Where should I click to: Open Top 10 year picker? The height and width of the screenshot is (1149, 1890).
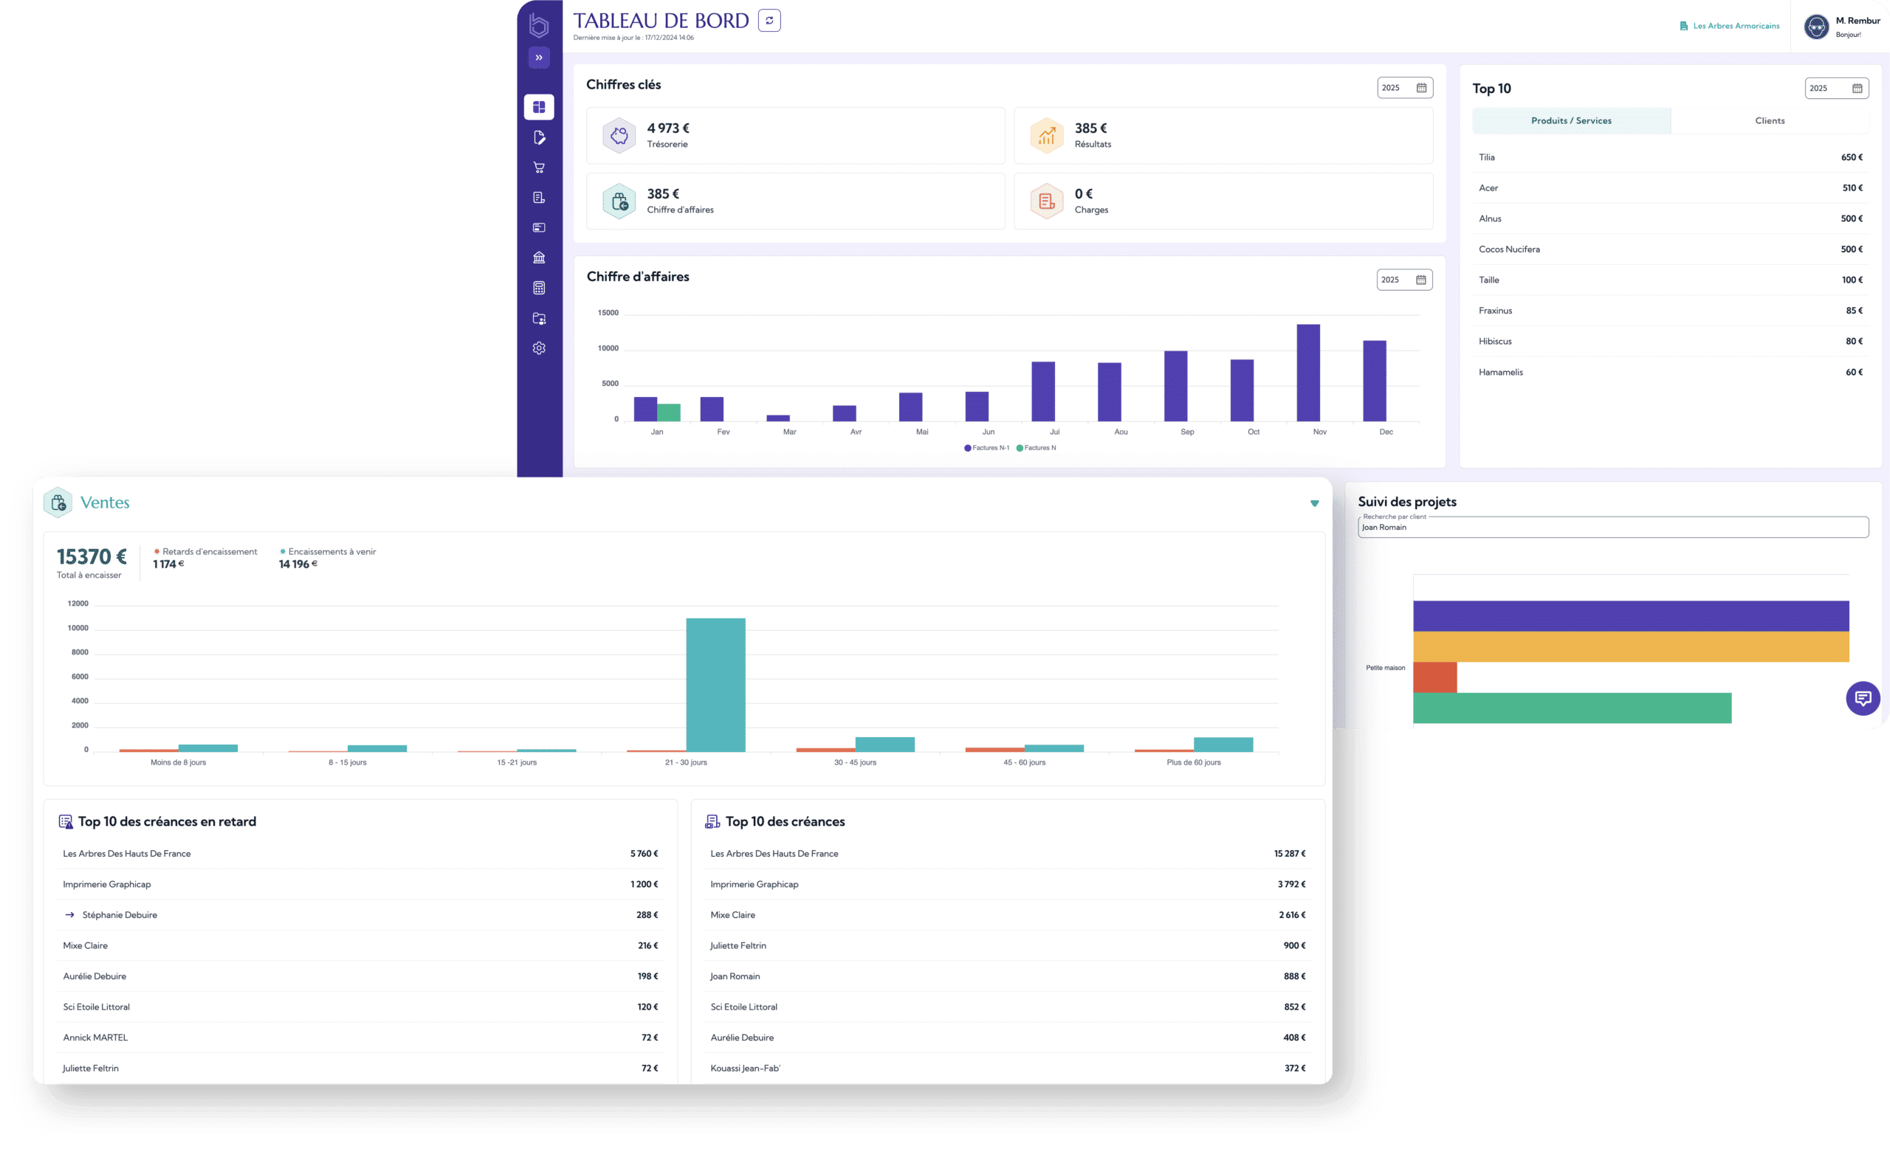tap(1835, 88)
